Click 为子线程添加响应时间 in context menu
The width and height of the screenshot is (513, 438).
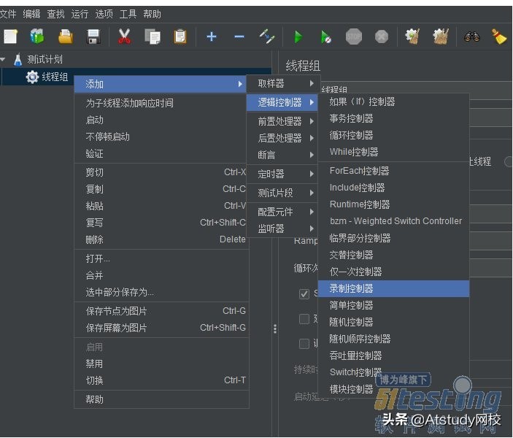point(161,103)
